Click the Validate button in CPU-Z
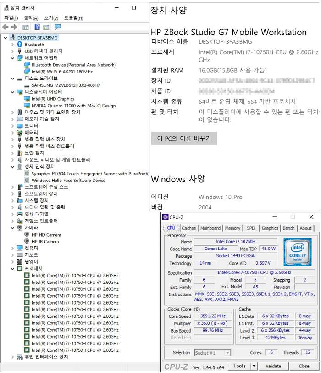This screenshot has height=373, width=321. point(273,366)
